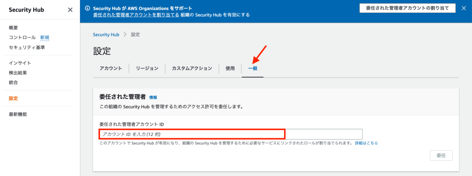472x176 pixels.
Task: Open 検出結果 in the sidebar
Action: (18, 73)
